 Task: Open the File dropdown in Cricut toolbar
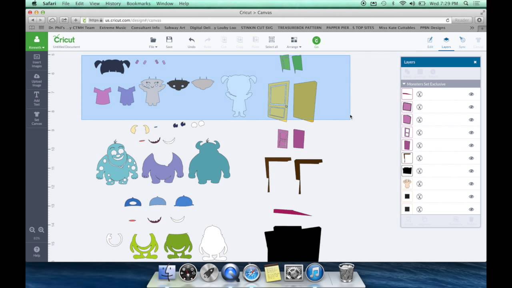click(153, 42)
